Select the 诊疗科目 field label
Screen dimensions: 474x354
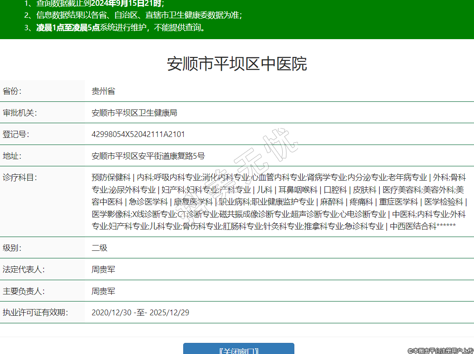click(20, 177)
